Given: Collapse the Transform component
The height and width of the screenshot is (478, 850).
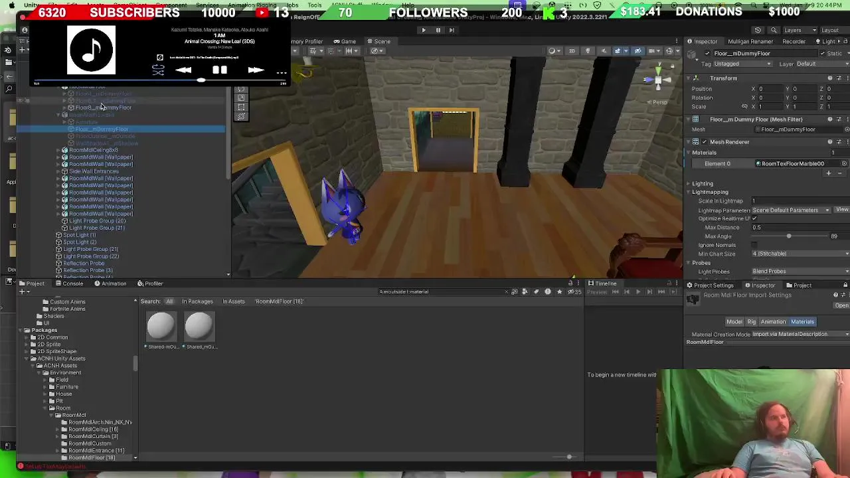Looking at the screenshot, I should click(689, 78).
